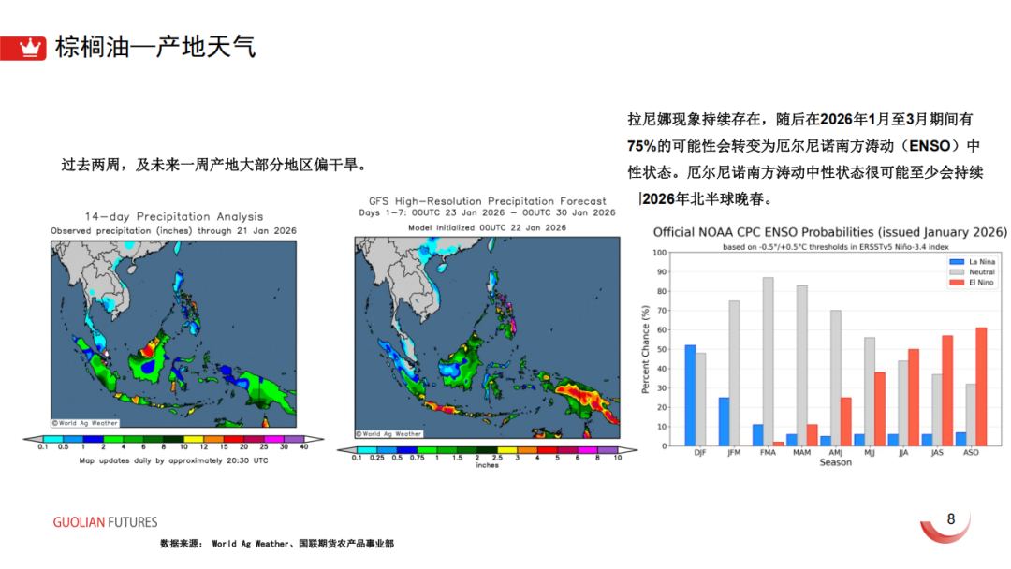Click the Percent Chance (%) axis label
The image size is (1011, 569).
pos(645,349)
